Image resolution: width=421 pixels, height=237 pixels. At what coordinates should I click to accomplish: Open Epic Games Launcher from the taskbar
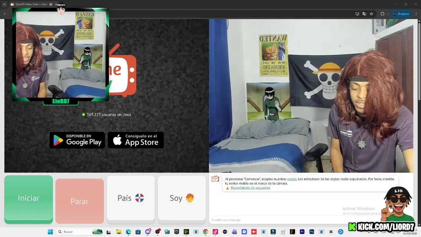tap(177, 232)
